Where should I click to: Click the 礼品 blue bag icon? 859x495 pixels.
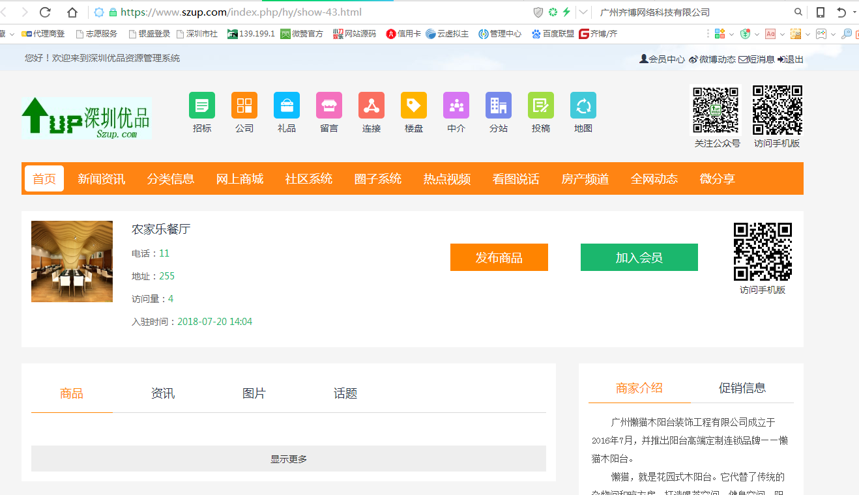(x=287, y=106)
